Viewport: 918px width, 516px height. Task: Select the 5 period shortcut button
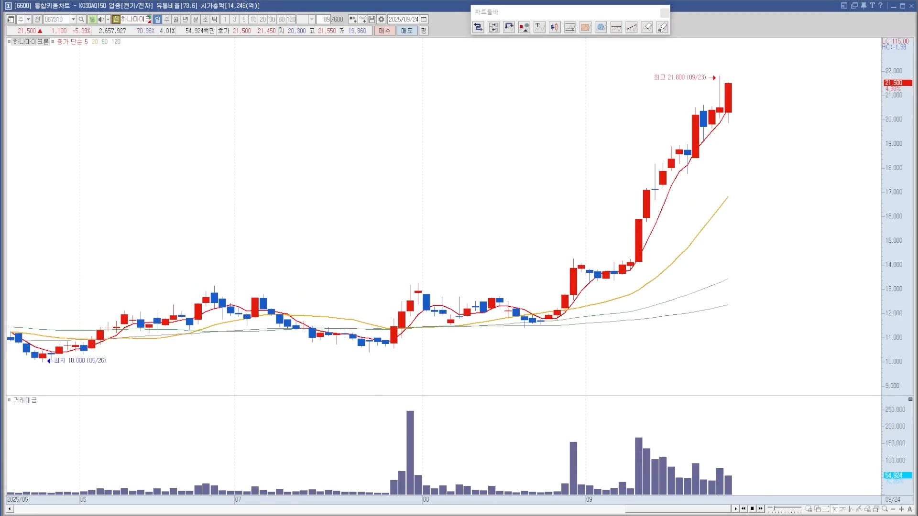coord(244,20)
